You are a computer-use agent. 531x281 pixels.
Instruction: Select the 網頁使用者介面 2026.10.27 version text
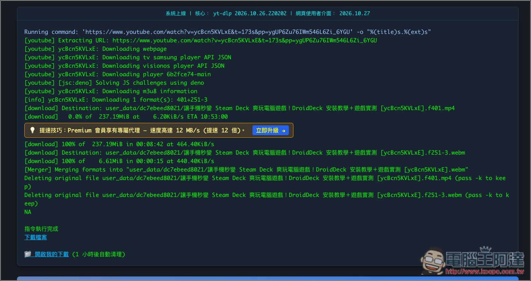332,13
